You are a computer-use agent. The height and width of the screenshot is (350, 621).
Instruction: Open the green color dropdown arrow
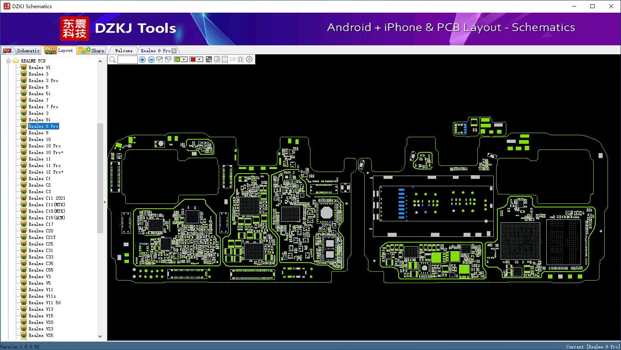click(x=184, y=60)
